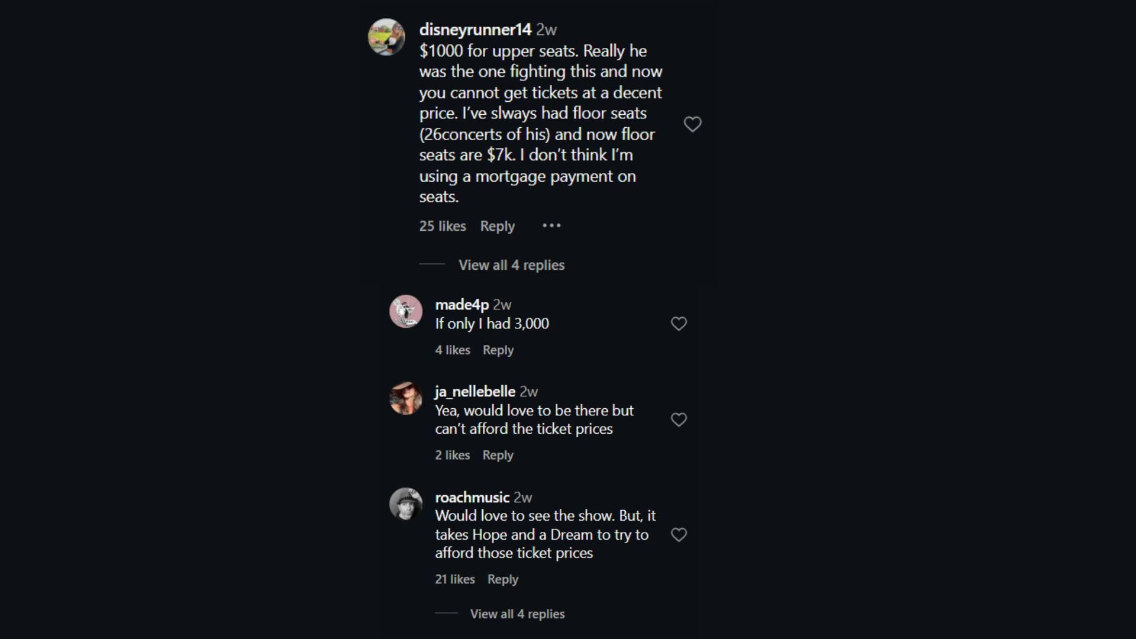Viewport: 1136px width, 639px height.
Task: Reply to roachmusic's comment
Action: [x=502, y=579]
